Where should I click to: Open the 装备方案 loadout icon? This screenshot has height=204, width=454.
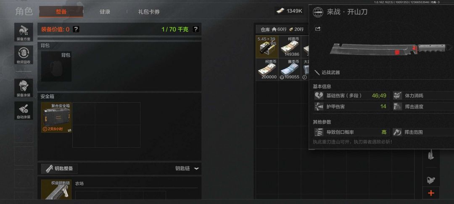pos(24,32)
